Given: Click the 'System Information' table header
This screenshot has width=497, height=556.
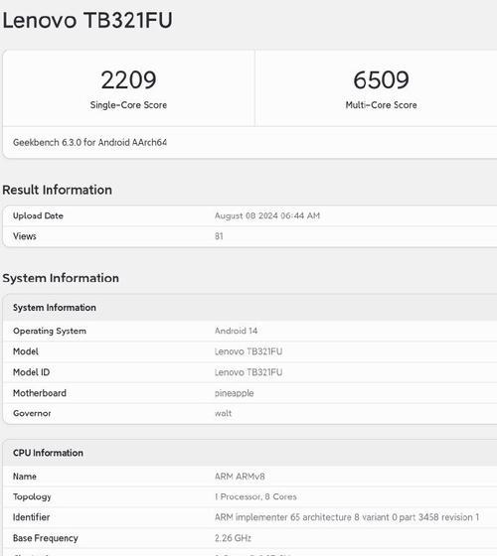Looking at the screenshot, I should [x=55, y=308].
